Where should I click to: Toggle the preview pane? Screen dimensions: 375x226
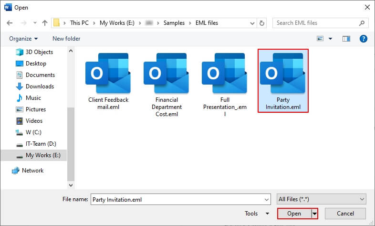(x=346, y=39)
